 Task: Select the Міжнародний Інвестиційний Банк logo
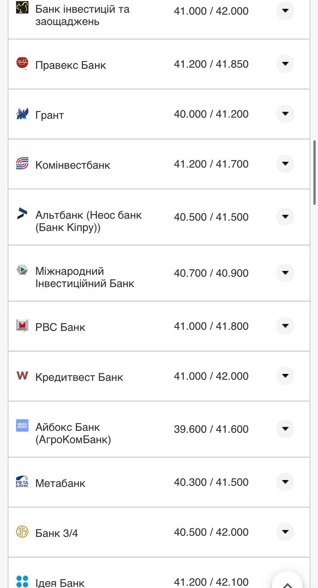(22, 271)
